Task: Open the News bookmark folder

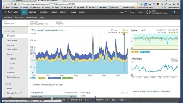Action: tap(15, 7)
